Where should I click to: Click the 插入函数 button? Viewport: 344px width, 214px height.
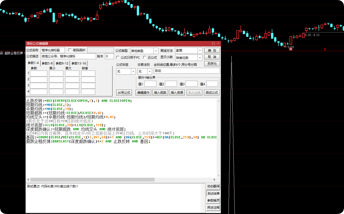click(160, 93)
